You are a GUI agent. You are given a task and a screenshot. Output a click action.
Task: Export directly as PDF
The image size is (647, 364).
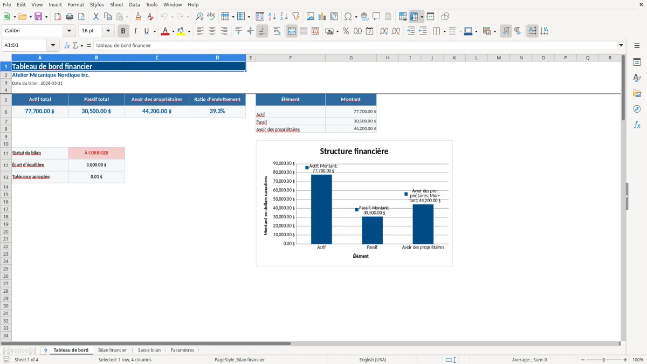[58, 17]
